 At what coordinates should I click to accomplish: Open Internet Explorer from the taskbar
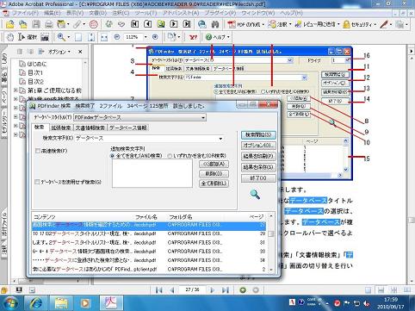[35, 303]
